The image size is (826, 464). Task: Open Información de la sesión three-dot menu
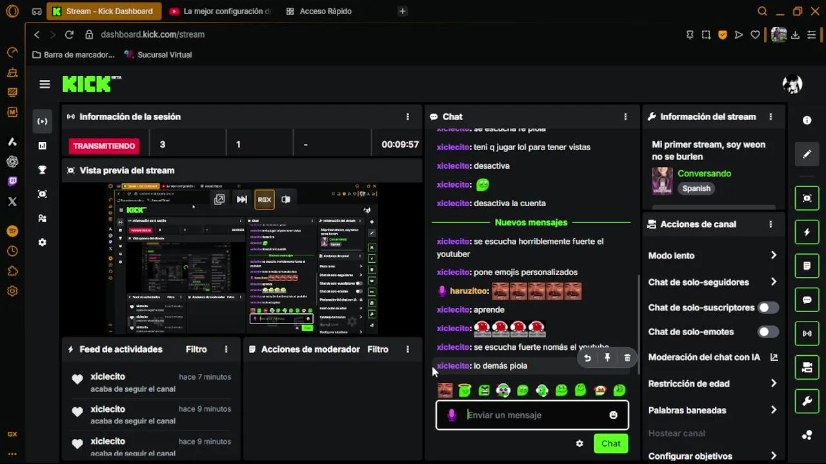point(407,117)
